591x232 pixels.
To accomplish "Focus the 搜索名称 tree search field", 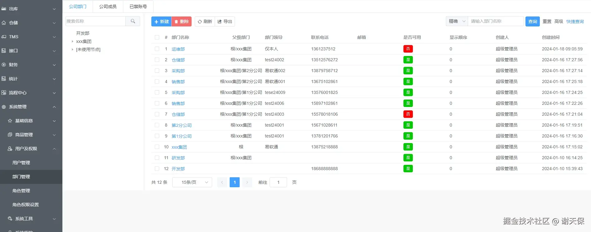I will pyautogui.click(x=95, y=21).
